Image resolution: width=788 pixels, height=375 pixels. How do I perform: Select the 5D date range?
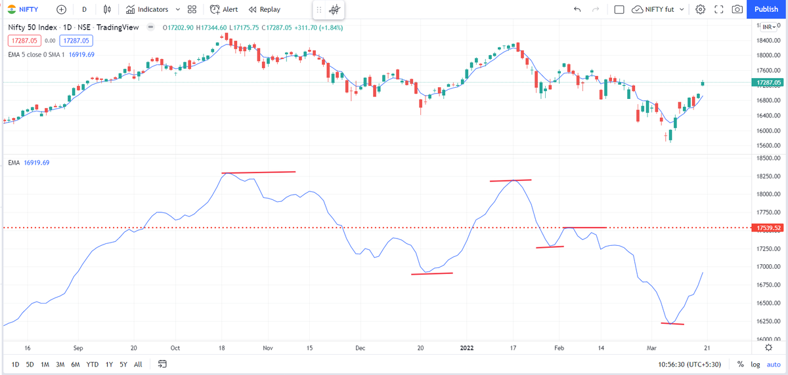pyautogui.click(x=30, y=364)
